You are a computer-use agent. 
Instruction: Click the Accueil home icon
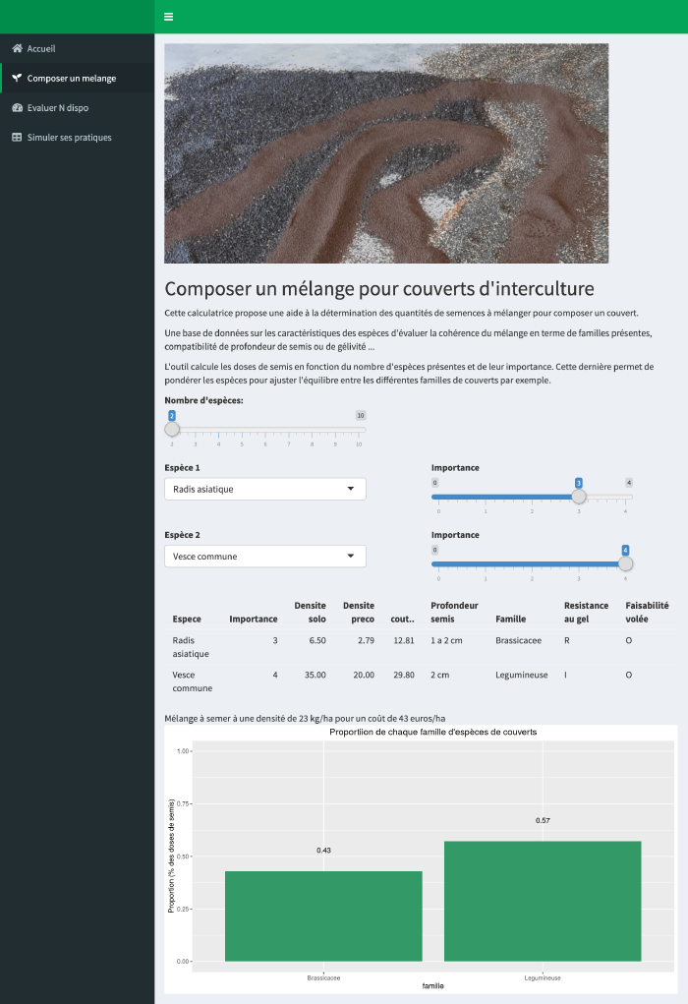(17, 48)
